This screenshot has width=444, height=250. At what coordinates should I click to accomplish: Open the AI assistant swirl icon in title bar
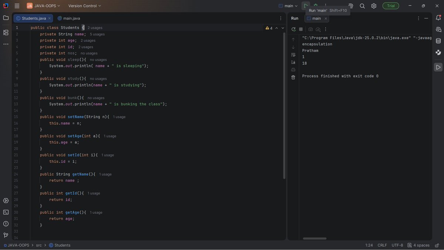click(351, 6)
